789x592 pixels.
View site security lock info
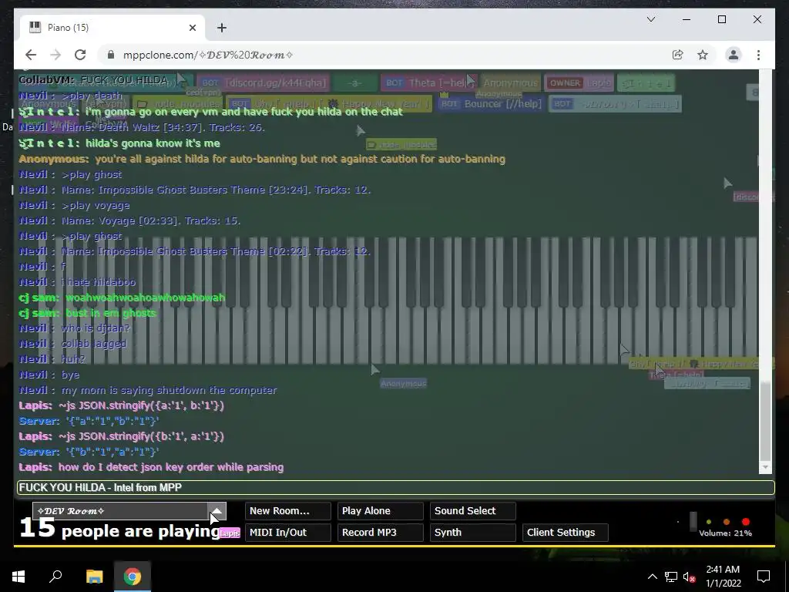point(111,55)
